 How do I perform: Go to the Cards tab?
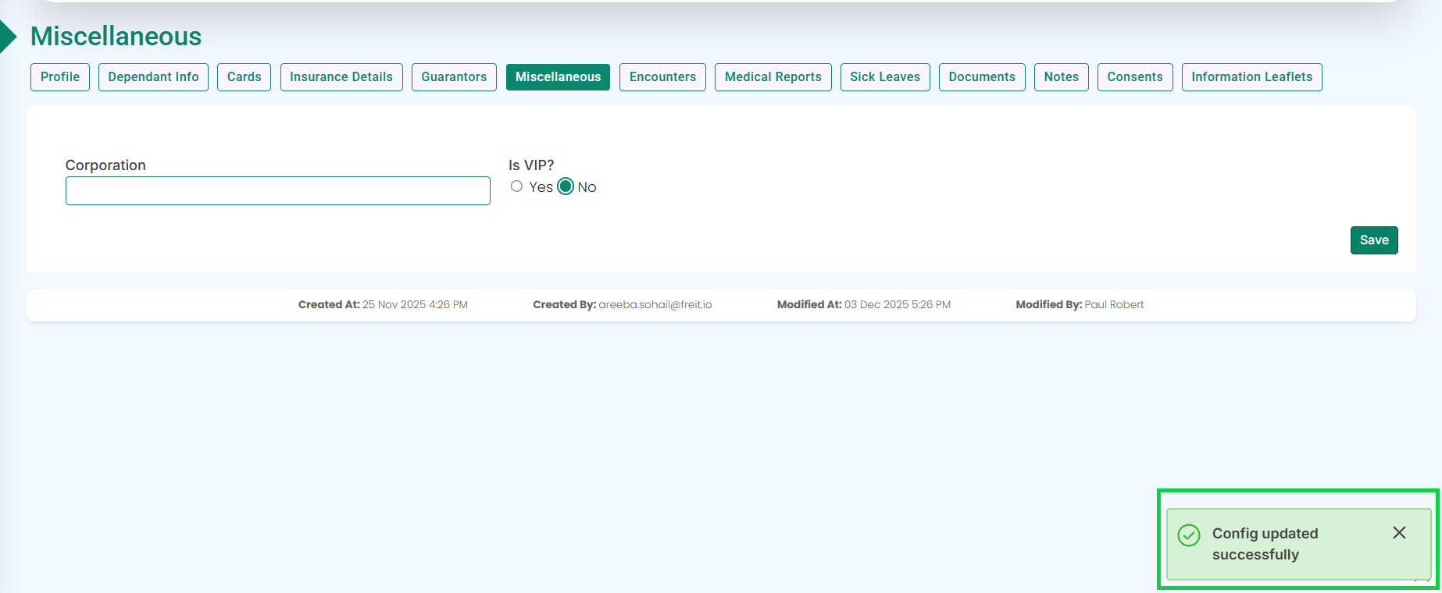coord(244,77)
